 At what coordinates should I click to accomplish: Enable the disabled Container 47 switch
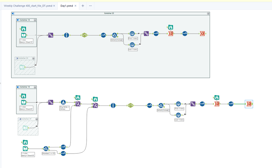20,119
